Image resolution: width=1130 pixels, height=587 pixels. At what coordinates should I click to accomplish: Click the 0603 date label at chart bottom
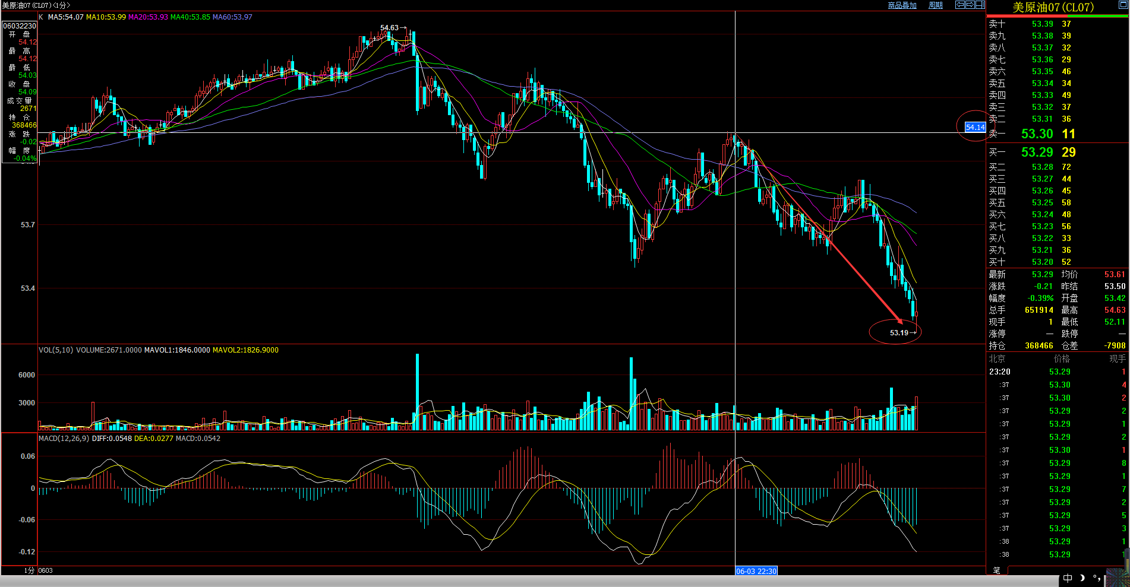46,570
